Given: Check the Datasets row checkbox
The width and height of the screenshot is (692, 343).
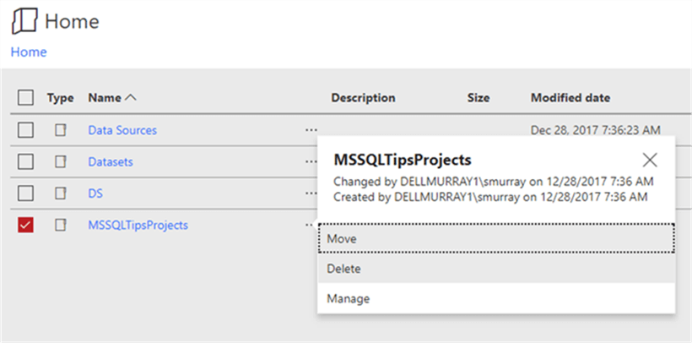Looking at the screenshot, I should pos(25,162).
